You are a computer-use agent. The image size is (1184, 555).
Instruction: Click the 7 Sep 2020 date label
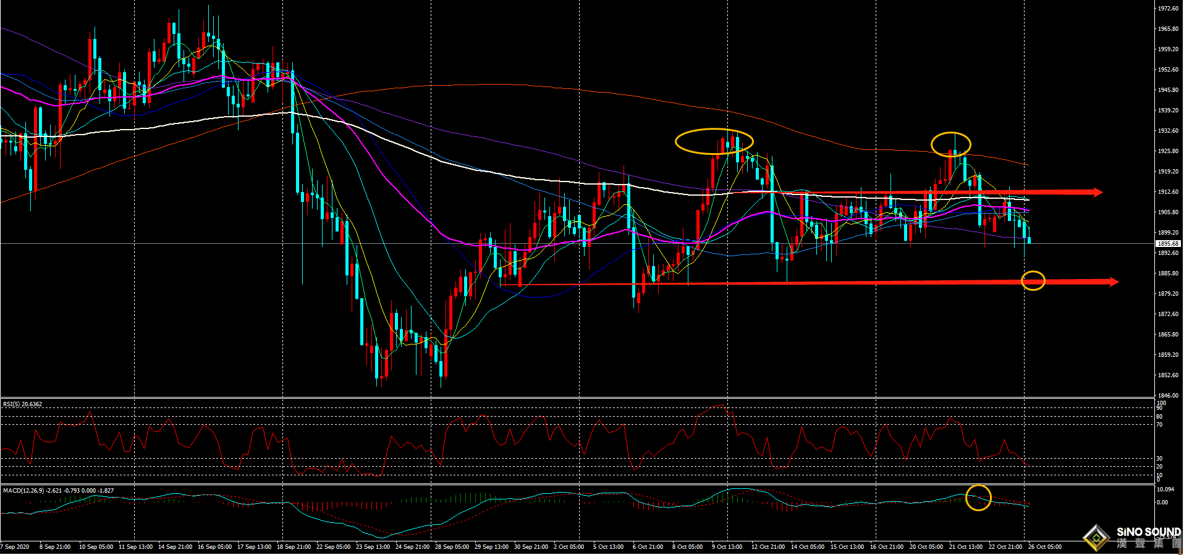[x=15, y=547]
